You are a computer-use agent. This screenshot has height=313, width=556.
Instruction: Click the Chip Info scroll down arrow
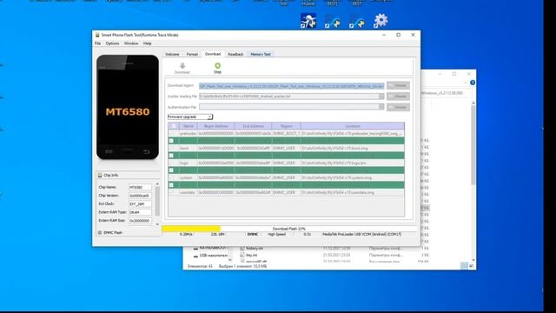pyautogui.click(x=157, y=224)
